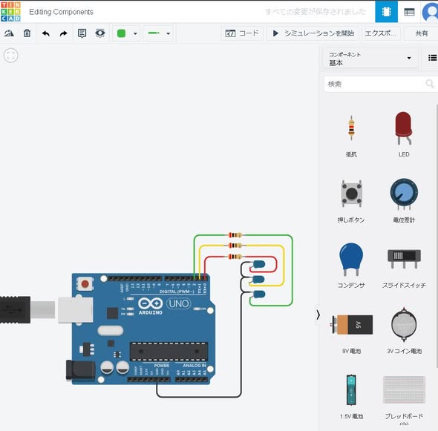The image size is (438, 431).
Task: Open the wire type dropdown
Action: [159, 33]
